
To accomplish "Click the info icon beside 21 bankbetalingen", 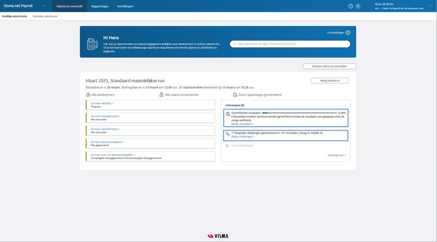I will click(x=227, y=146).
